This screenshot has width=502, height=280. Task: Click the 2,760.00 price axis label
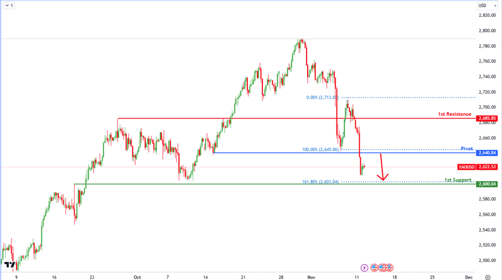[487, 61]
